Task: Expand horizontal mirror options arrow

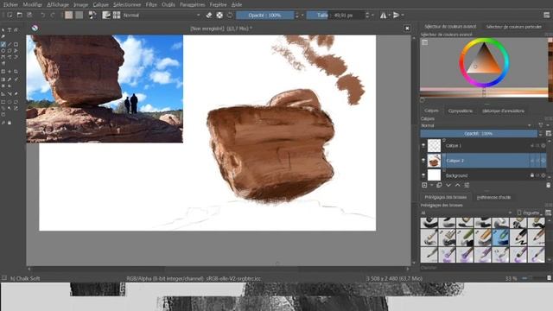Action: pyautogui.click(x=390, y=16)
